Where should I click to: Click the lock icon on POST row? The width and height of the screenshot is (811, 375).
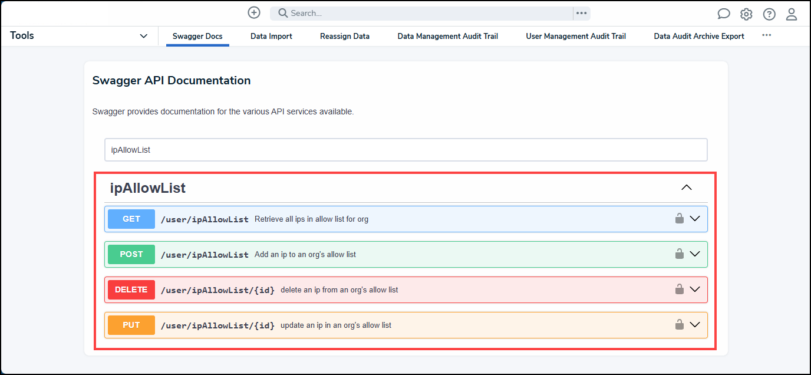click(x=679, y=254)
